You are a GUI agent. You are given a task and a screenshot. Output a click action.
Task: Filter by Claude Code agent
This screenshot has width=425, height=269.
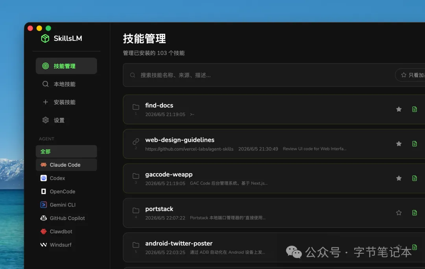66,165
